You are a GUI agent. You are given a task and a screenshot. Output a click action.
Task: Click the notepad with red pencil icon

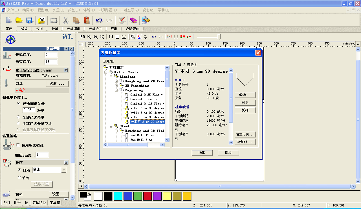pos(122,20)
